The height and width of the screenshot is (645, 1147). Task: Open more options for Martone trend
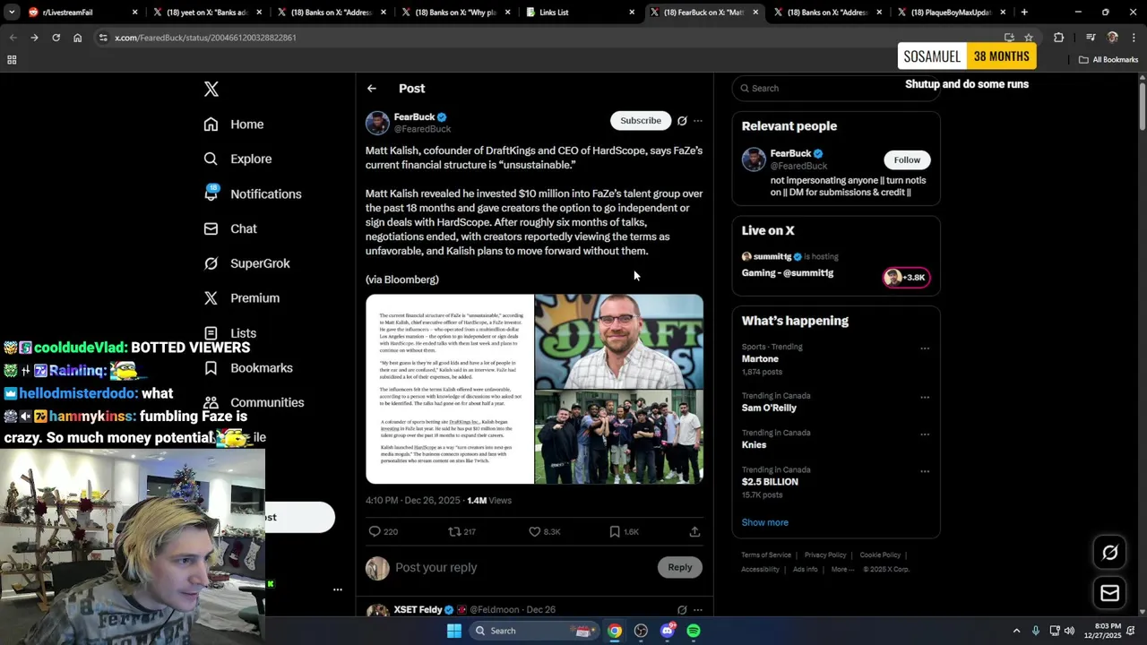(x=925, y=348)
